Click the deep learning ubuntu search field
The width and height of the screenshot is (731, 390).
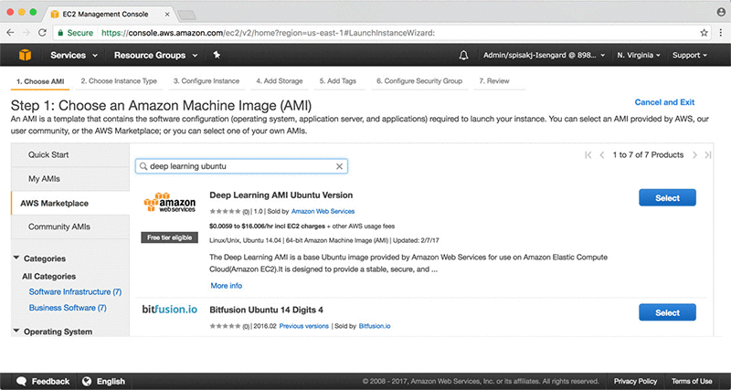(x=241, y=166)
